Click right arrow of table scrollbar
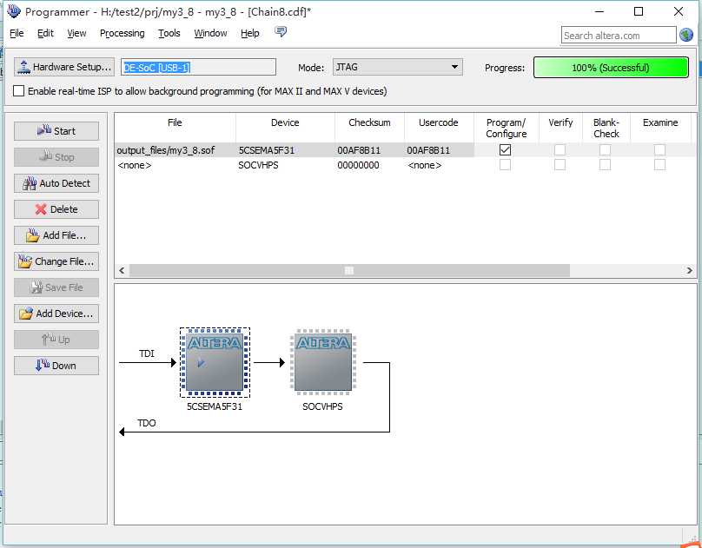Screen dimensions: 702x548 [689, 270]
